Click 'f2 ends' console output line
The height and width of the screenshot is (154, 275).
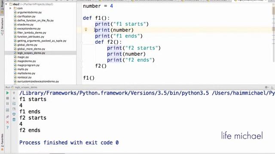(30, 130)
